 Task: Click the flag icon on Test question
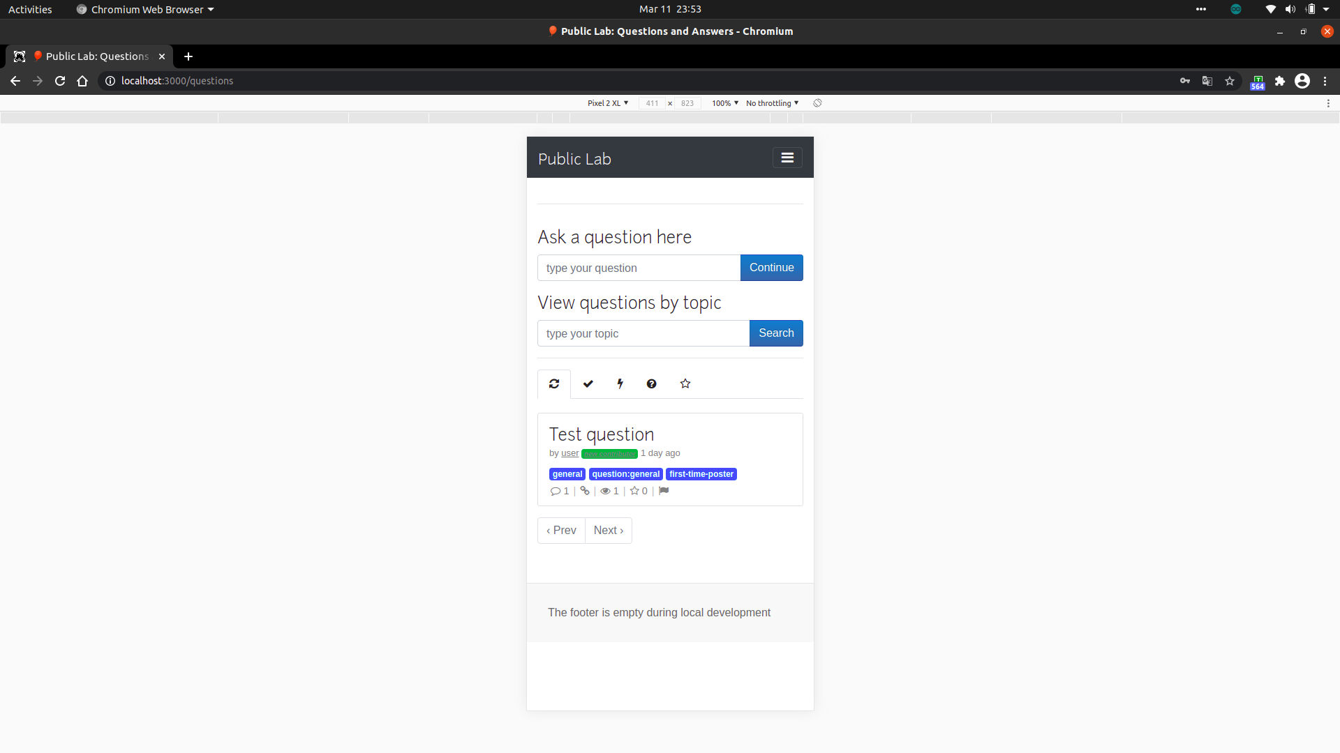coord(664,491)
